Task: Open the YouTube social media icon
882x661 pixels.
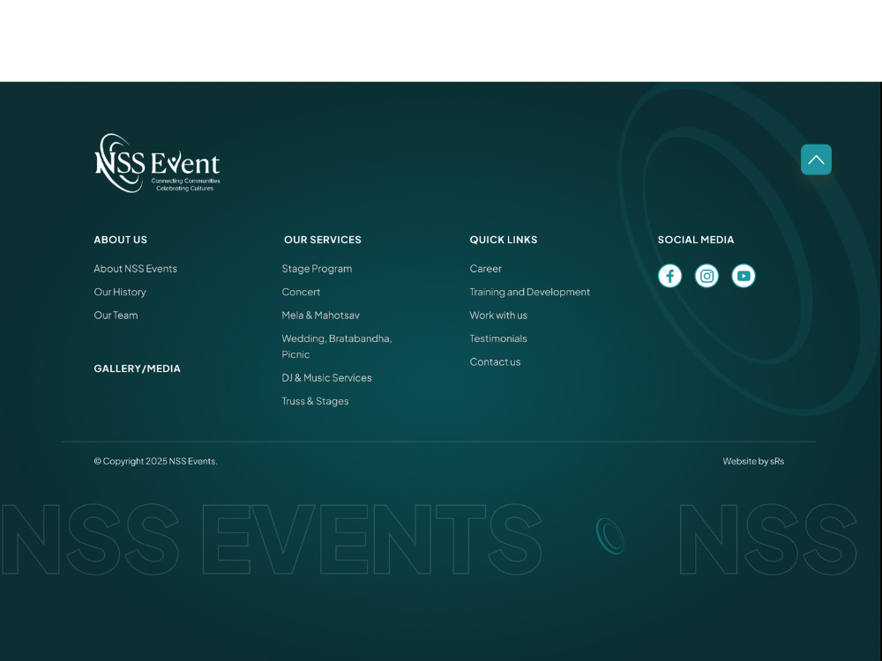Action: [743, 276]
